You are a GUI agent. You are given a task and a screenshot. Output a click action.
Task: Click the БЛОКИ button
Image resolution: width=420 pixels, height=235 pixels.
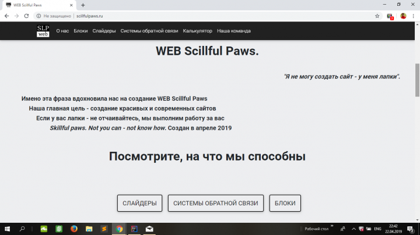click(x=285, y=203)
